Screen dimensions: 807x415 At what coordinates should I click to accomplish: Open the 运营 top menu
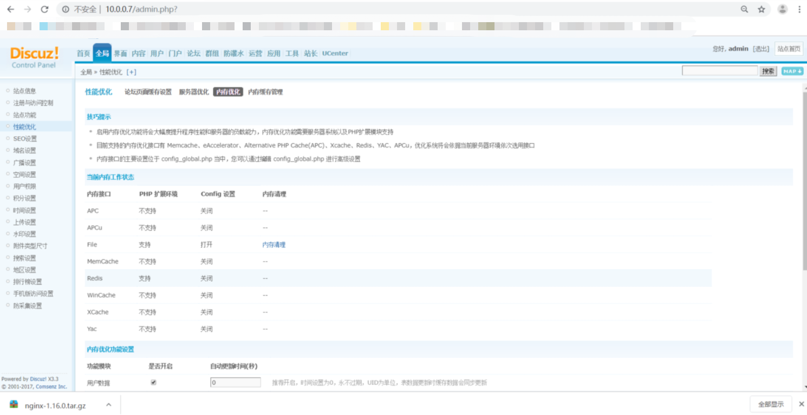click(256, 53)
